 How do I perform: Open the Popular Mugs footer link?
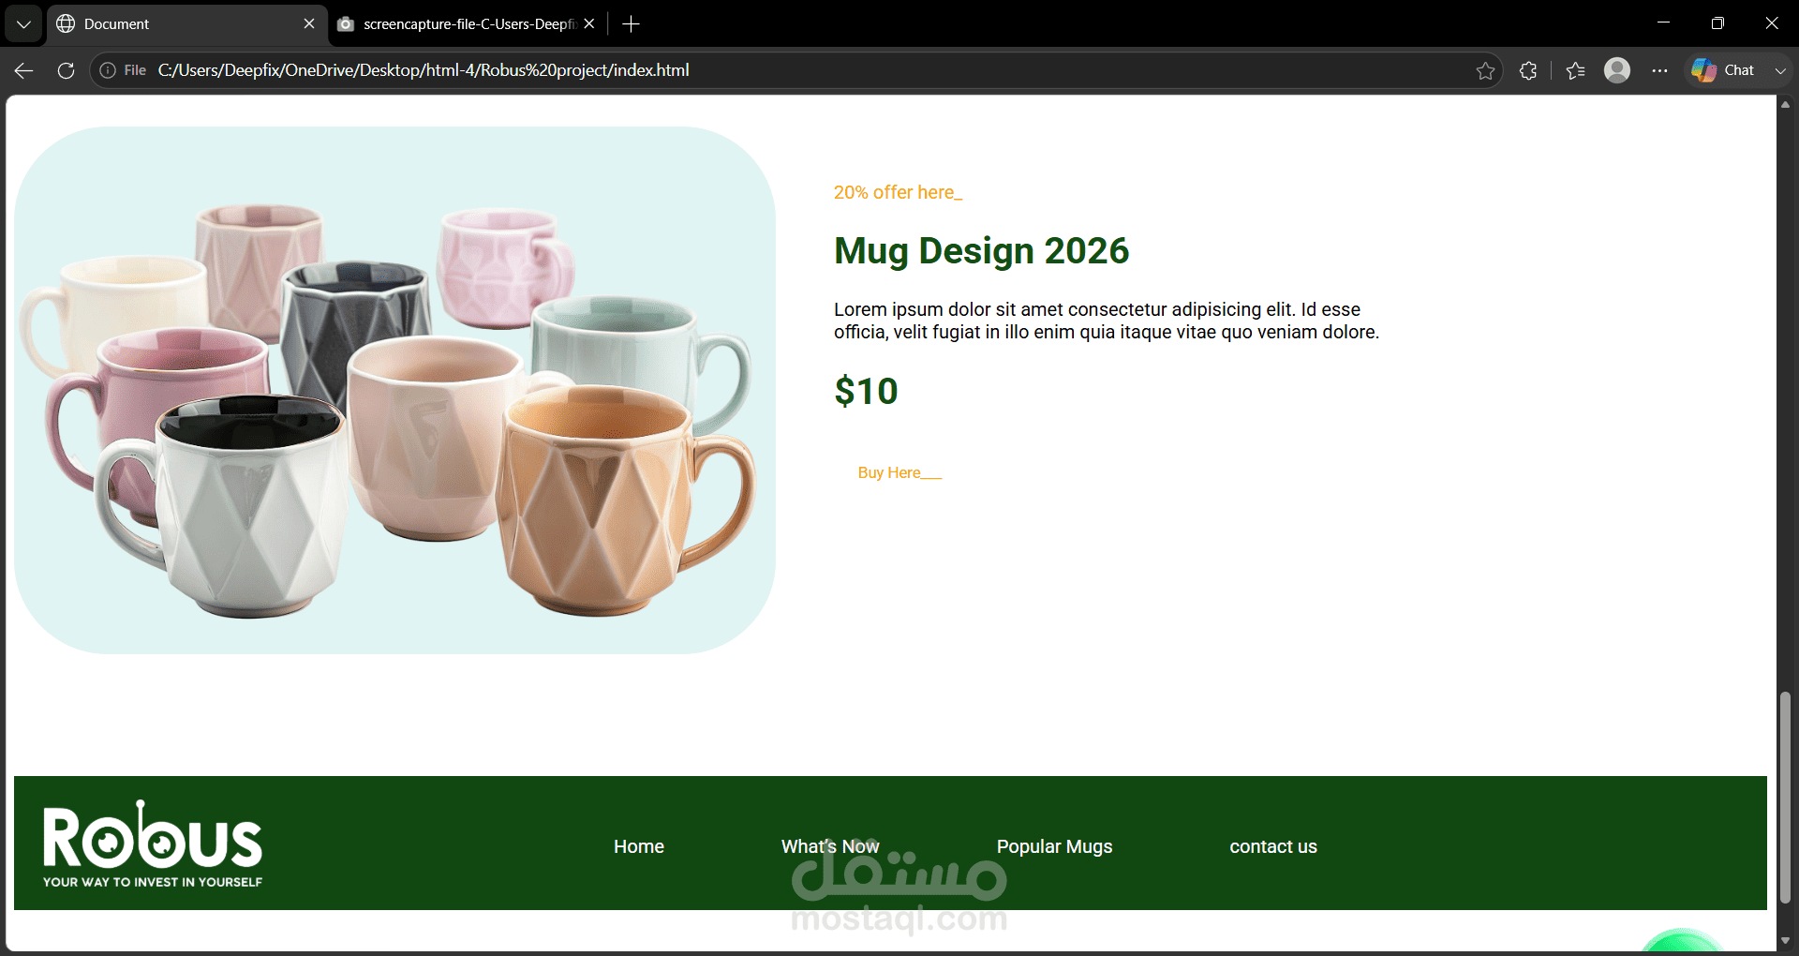tap(1054, 846)
